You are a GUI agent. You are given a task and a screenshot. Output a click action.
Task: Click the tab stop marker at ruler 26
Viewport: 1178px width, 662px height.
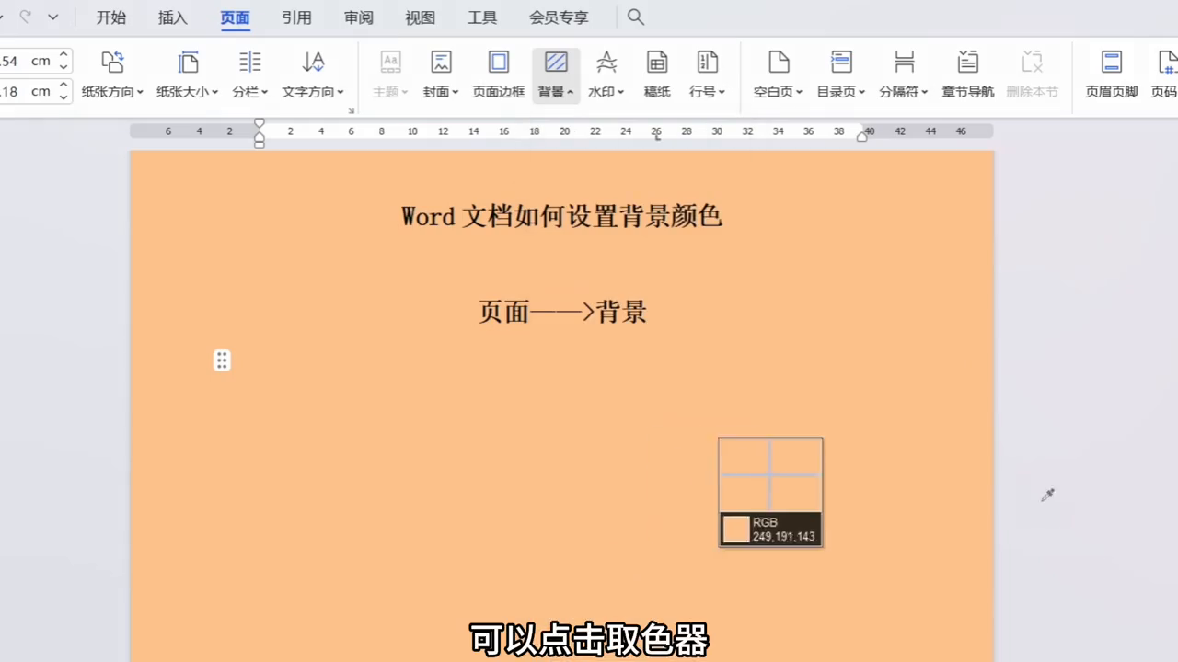point(657,137)
